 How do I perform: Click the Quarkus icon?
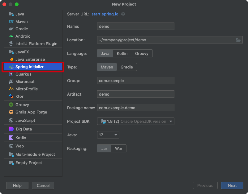tap(11, 74)
